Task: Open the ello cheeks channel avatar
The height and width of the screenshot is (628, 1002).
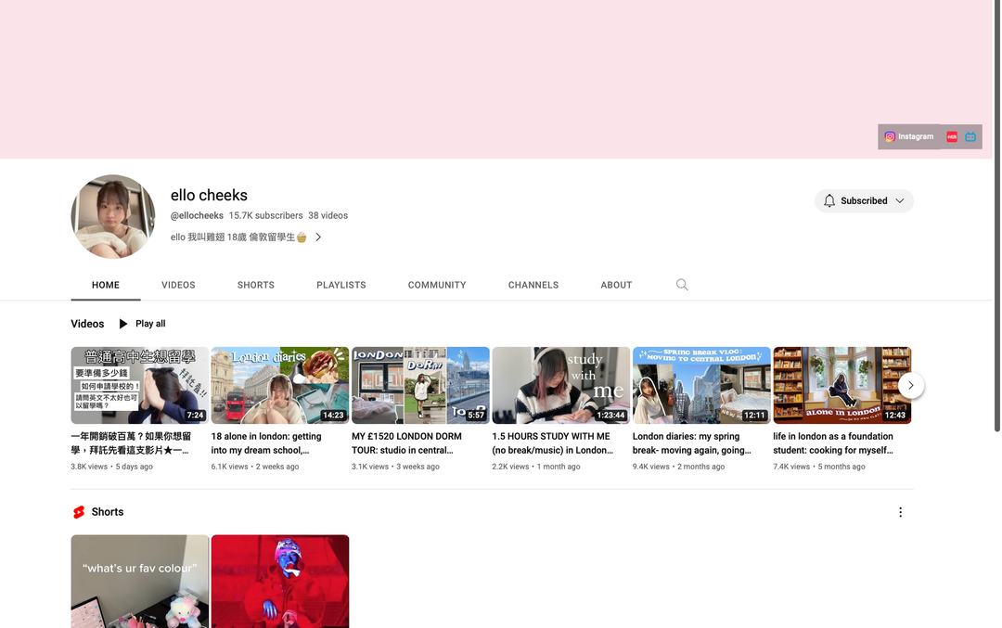Action: pos(113,216)
